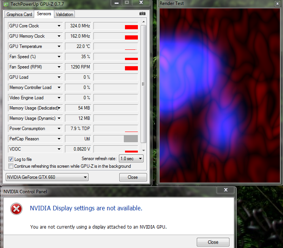The width and height of the screenshot is (283, 248).
Task: Click the GPU-Z app icon in the title bar
Action: pyautogui.click(x=6, y=4)
